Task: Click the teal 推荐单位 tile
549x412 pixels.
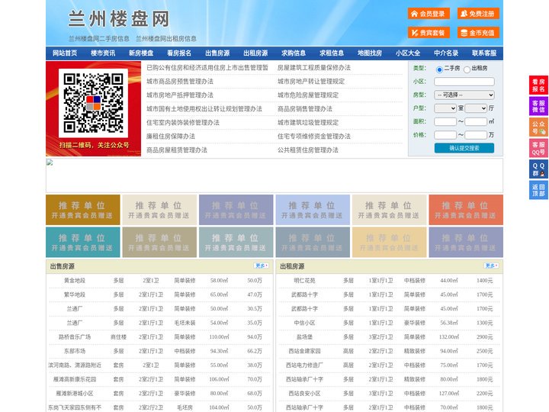Action: 83,242
